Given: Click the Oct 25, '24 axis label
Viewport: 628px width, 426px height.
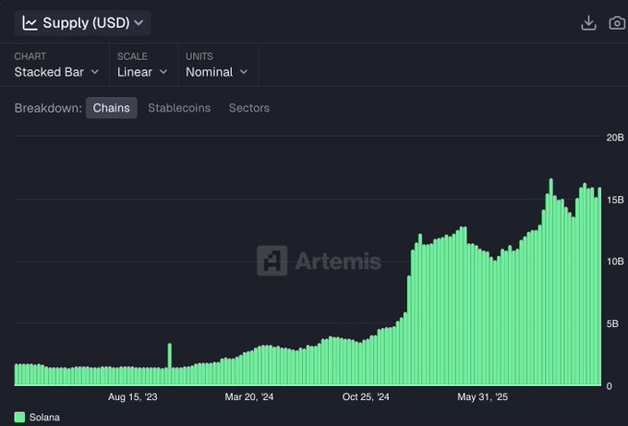Looking at the screenshot, I should [x=366, y=397].
